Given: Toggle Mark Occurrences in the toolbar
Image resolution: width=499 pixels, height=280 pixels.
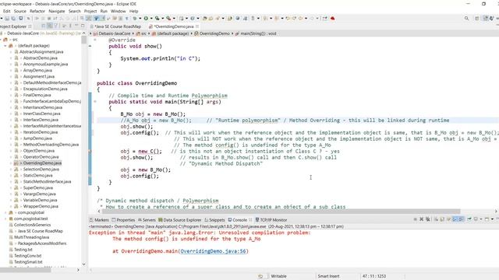Looking at the screenshot, I should [x=96, y=19].
